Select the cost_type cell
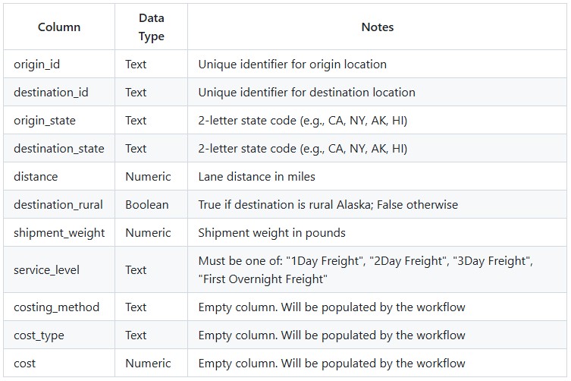This screenshot has width=571, height=381. pos(59,335)
